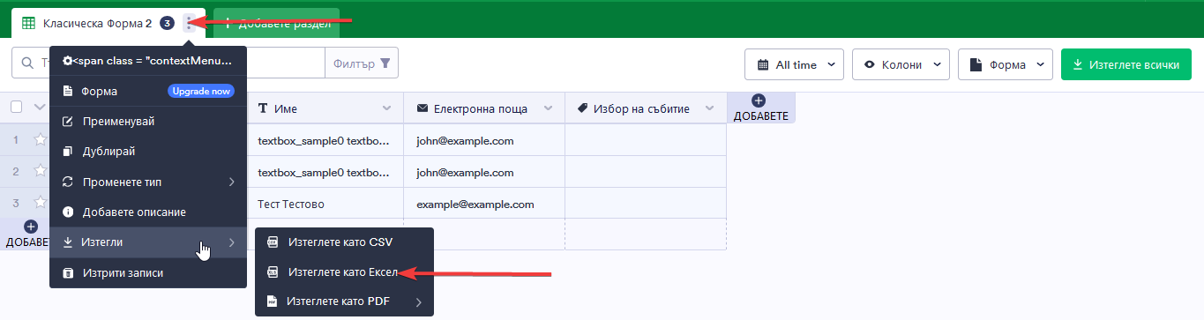This screenshot has width=1204, height=320.
Task: Click the funnel icon in the Филтър button
Action: coord(385,63)
